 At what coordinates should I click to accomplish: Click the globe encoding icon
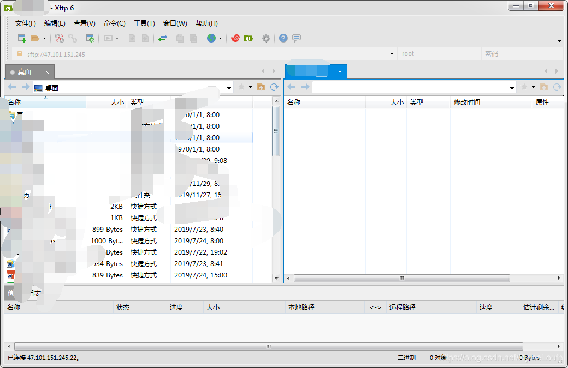tap(211, 38)
